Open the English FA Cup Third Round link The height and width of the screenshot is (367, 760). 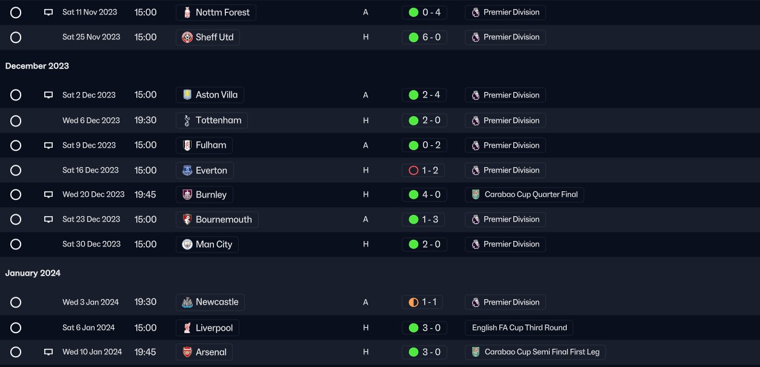tap(519, 328)
